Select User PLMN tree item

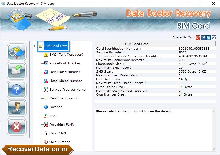point(57,133)
